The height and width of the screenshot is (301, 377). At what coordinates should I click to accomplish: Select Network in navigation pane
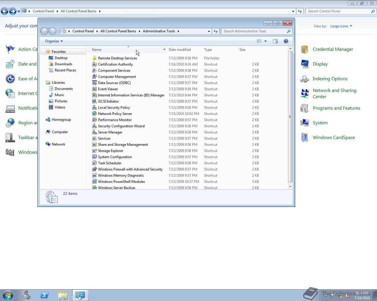(x=58, y=144)
